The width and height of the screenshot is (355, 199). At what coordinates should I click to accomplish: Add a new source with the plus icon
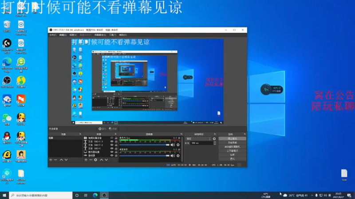pyautogui.click(x=86, y=160)
